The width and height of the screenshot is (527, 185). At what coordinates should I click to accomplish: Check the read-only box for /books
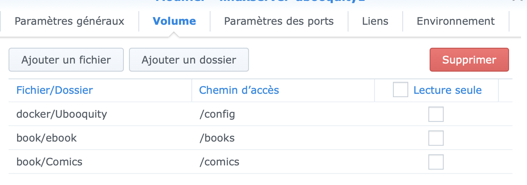pyautogui.click(x=436, y=138)
